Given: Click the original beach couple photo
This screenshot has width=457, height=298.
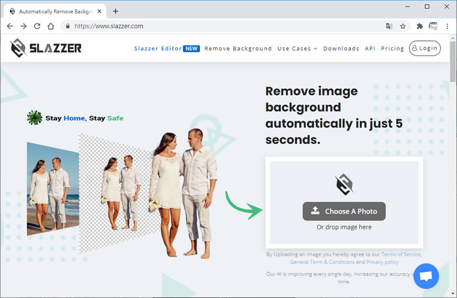Looking at the screenshot, I should pyautogui.click(x=52, y=189).
